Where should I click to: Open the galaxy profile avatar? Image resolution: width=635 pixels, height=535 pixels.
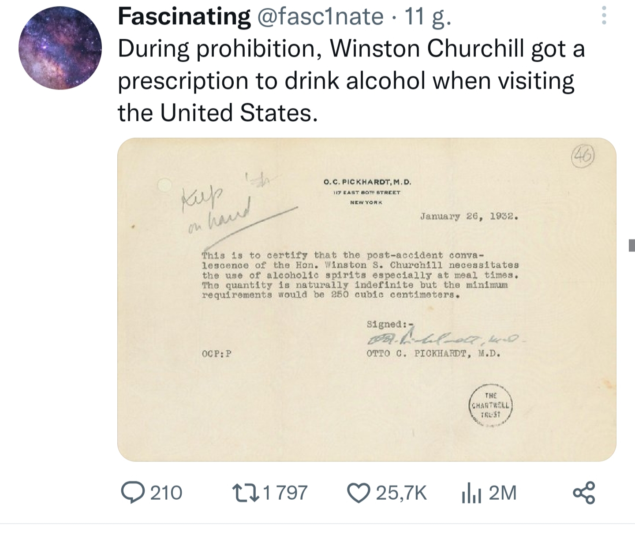click(x=60, y=48)
